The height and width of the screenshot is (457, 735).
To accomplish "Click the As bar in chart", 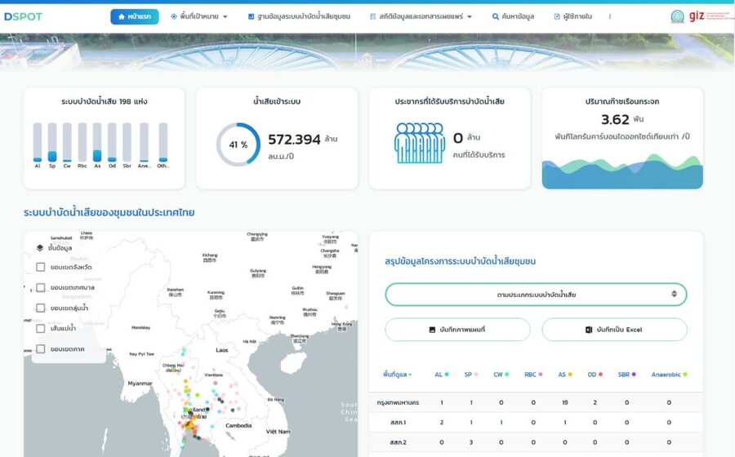I will click(x=97, y=142).
